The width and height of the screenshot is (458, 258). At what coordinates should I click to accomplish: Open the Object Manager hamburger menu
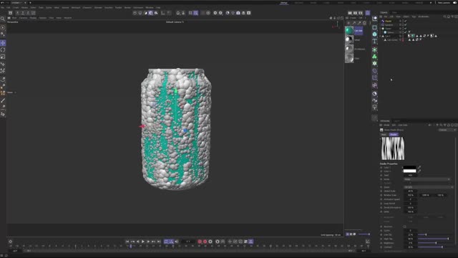[x=381, y=16]
